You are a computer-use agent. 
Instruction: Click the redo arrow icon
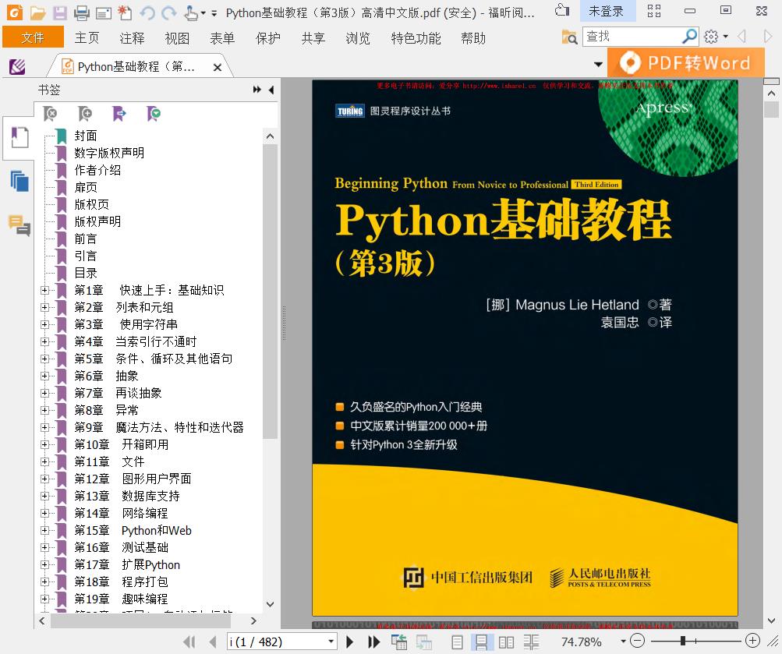click(x=169, y=13)
